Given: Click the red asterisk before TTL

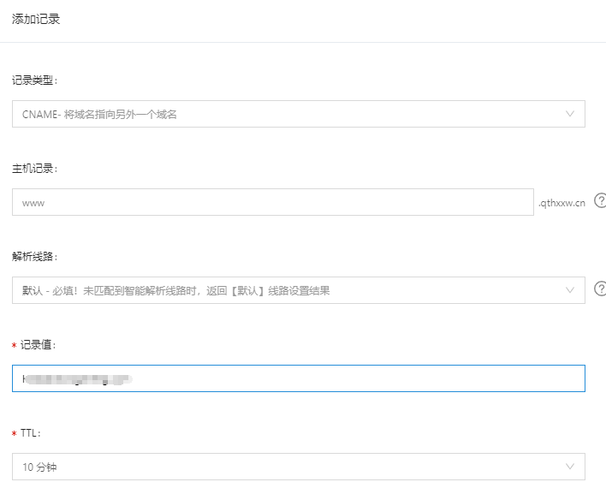Looking at the screenshot, I should tap(15, 434).
